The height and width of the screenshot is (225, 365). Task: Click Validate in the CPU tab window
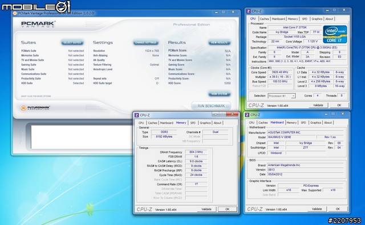coord(318,105)
